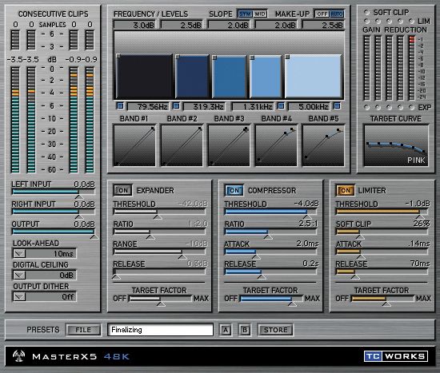Click the Band #2 transfer curve graph
This screenshot has height=373, width=440.
182,145
